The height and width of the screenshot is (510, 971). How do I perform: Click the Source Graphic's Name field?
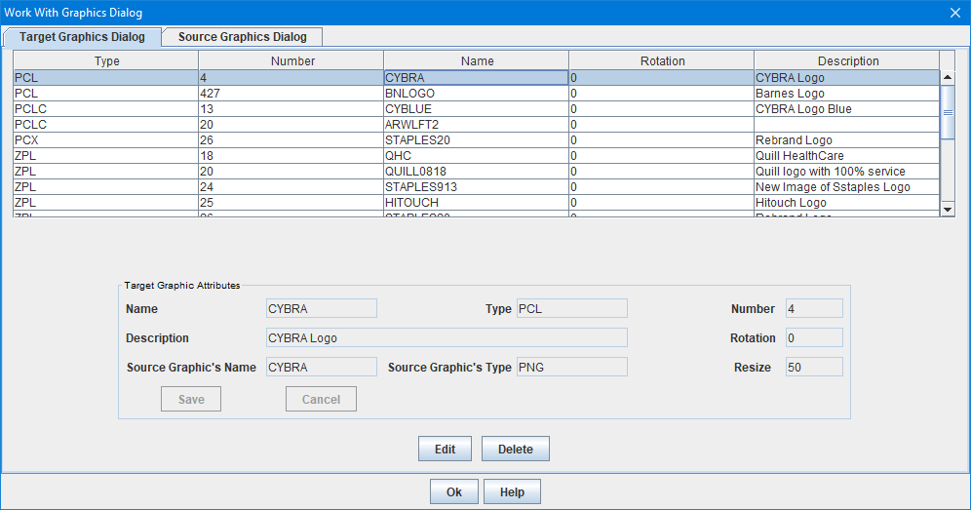click(322, 367)
